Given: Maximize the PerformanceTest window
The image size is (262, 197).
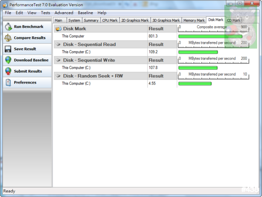Looking at the screenshot, I should 240,4.
